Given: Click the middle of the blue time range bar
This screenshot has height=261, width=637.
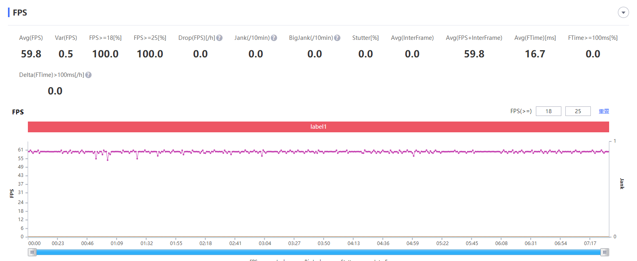Looking at the screenshot, I should click(x=318, y=252).
